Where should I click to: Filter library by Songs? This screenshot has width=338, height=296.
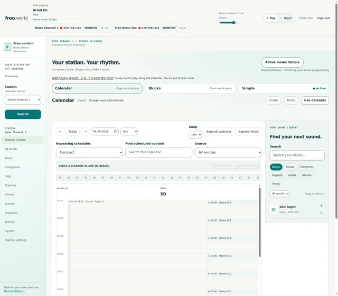[276, 183]
